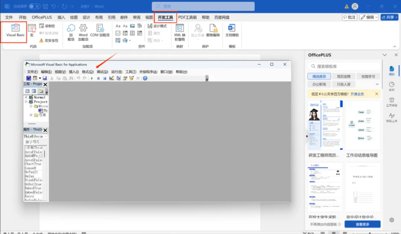This screenshot has width=401, height=234.
Task: Open COM 加载项 dialog
Action: (100, 30)
